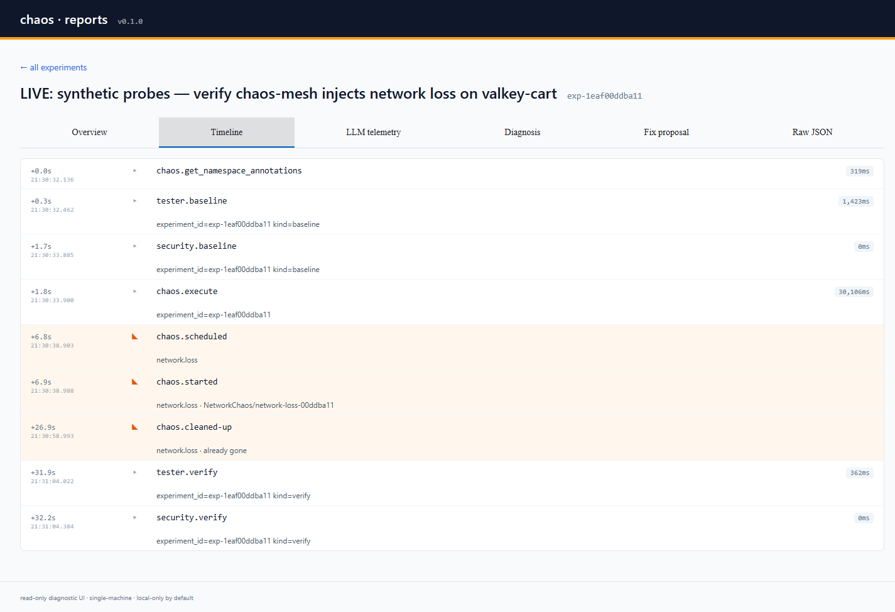Click the exp-1eaf00ddba11 experiment ID
The image size is (895, 612).
(x=604, y=96)
